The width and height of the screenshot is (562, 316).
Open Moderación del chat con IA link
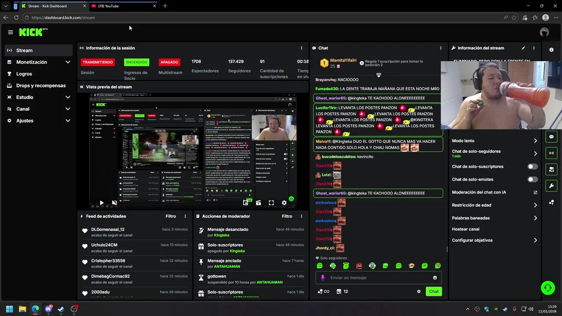point(495,192)
